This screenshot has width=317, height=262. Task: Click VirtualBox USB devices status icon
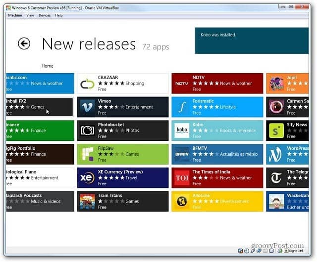tap(253, 251)
